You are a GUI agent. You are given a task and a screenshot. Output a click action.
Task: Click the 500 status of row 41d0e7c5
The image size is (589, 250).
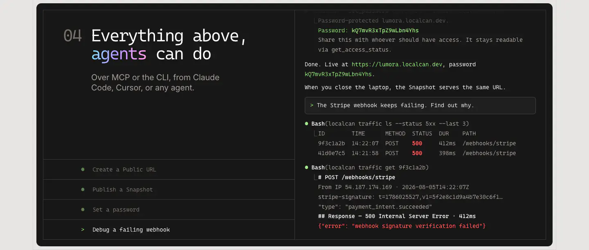417,153
